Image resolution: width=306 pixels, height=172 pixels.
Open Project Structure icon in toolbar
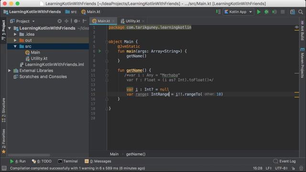click(292, 12)
